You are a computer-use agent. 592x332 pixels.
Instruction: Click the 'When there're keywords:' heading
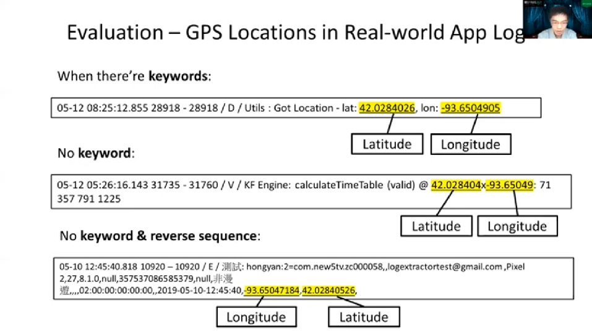tap(134, 76)
